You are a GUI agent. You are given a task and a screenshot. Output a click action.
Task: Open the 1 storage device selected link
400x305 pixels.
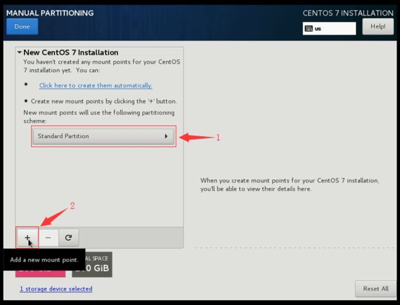pos(56,288)
